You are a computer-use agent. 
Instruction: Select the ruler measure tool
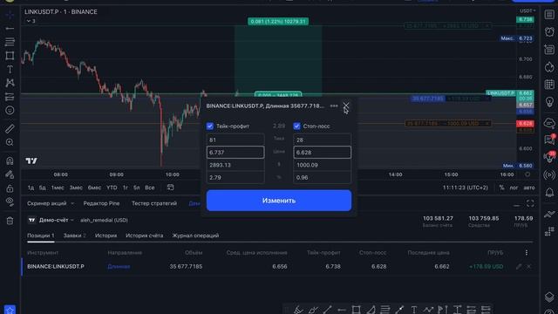10,128
